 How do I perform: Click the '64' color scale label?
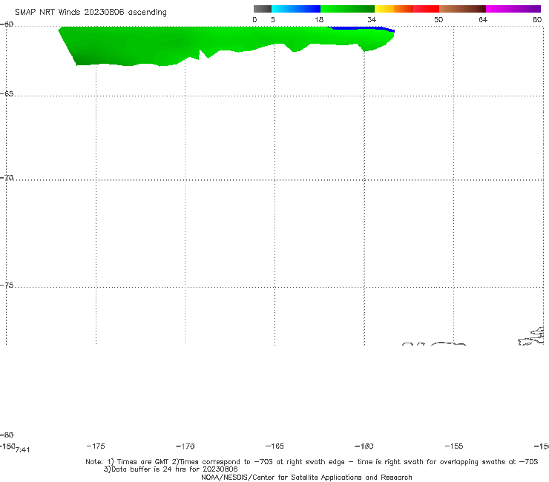483,19
